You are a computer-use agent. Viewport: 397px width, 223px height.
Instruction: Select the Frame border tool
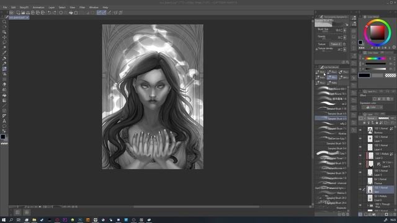coord(4,111)
